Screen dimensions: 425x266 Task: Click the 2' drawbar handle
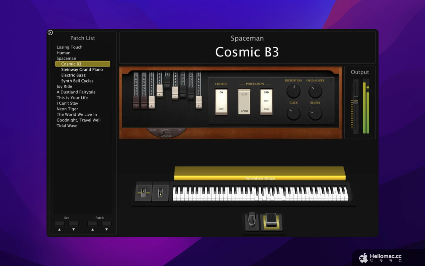[x=175, y=93]
